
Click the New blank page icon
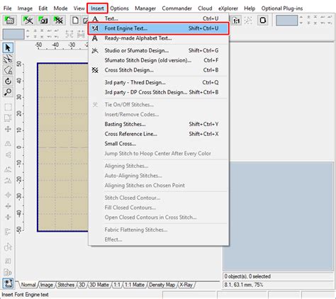coord(75,21)
